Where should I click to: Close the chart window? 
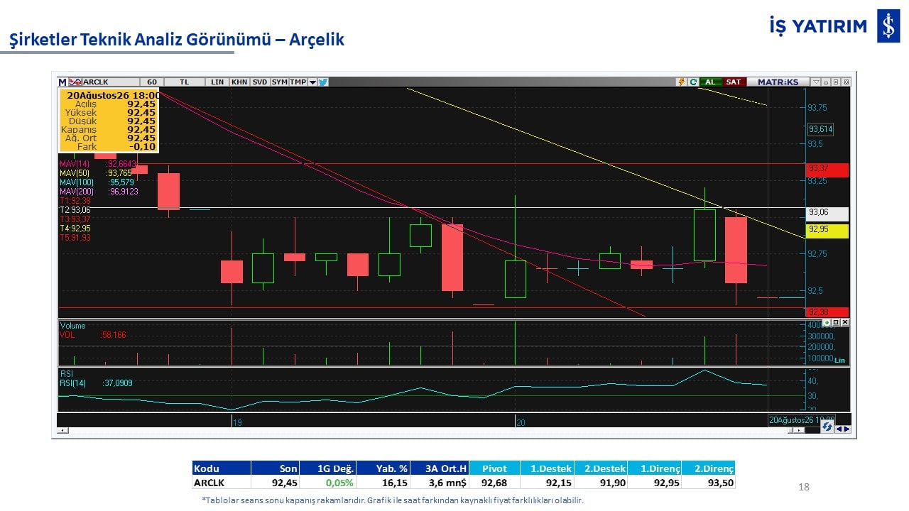point(845,82)
